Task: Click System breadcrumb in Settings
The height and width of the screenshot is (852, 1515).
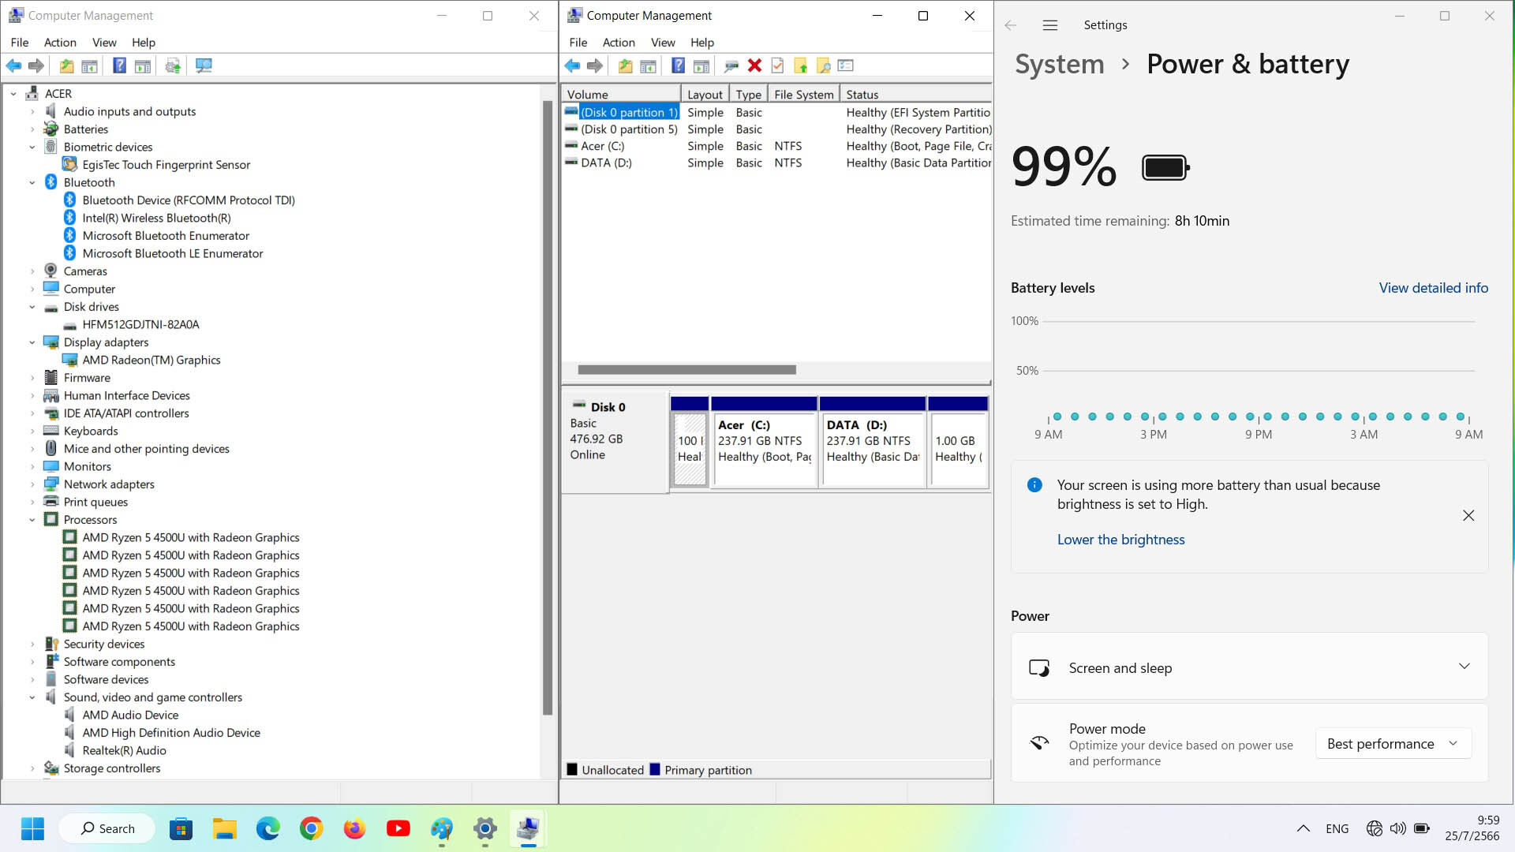Action: pos(1060,64)
